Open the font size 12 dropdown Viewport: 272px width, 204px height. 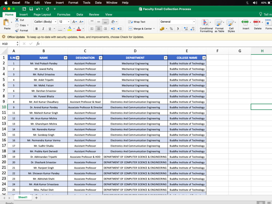tap(69, 22)
